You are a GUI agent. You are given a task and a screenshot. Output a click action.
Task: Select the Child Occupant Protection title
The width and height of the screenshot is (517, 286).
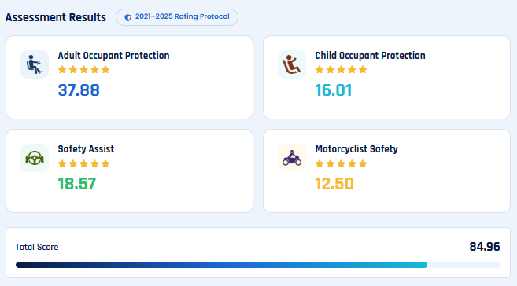371,56
